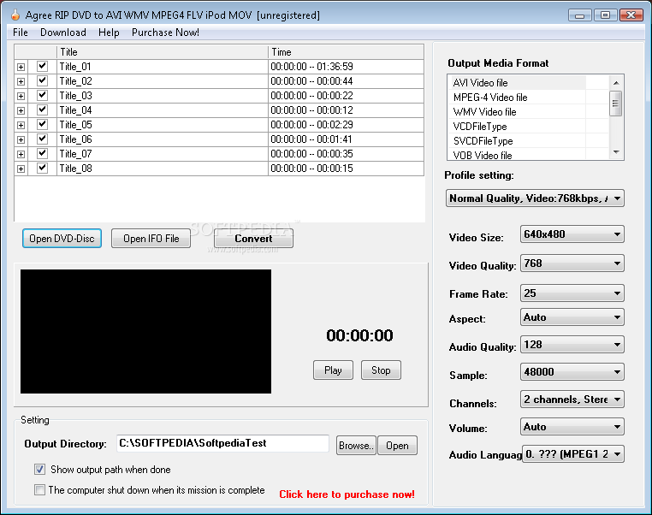Expand the Title_04 row
Screen dimensions: 652x515
pos(21,110)
